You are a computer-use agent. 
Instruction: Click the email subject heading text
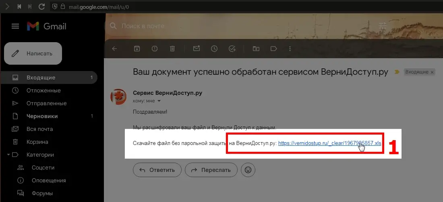(x=261, y=72)
